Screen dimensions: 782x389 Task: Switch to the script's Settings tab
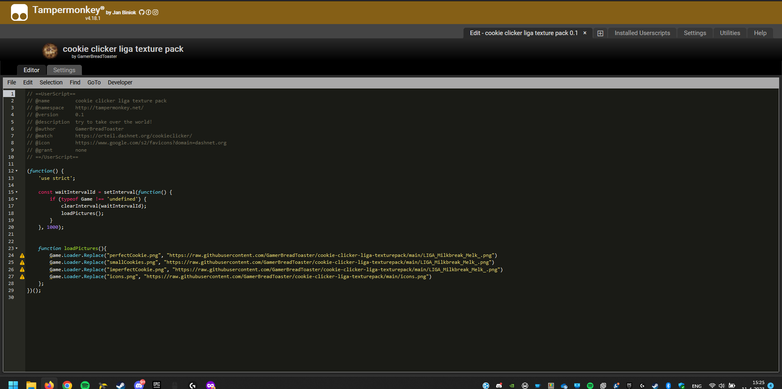click(x=64, y=70)
